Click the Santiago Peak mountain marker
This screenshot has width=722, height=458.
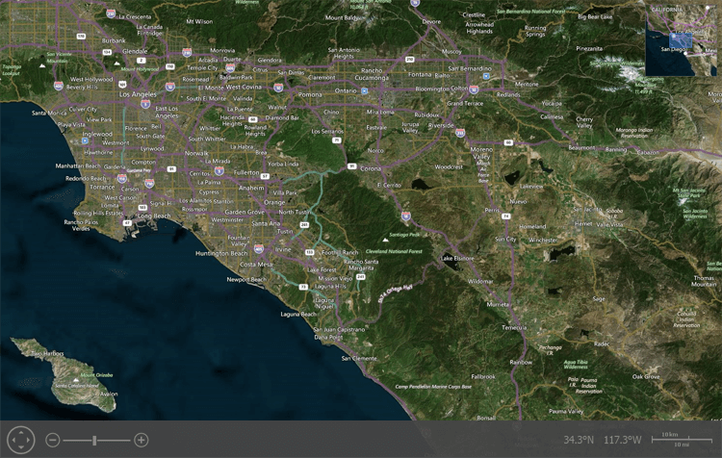385,240
